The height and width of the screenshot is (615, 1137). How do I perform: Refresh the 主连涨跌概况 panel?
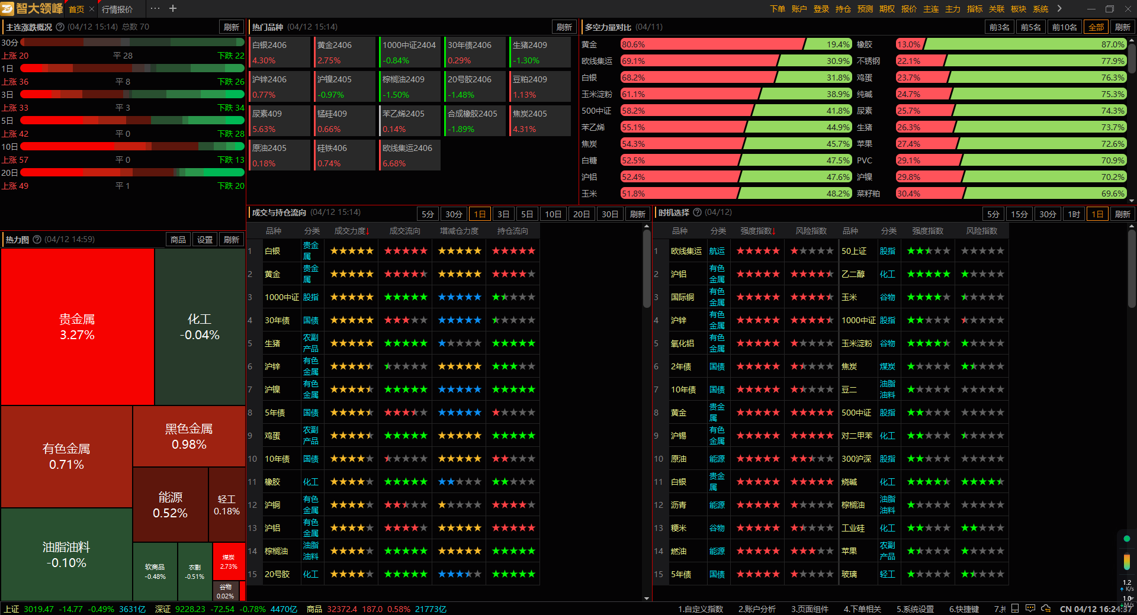232,27
